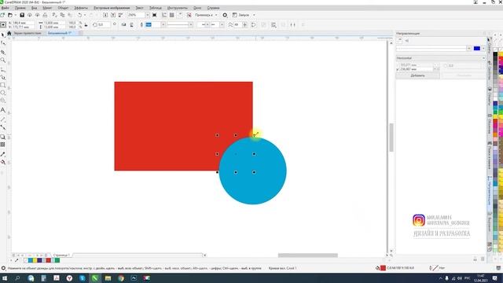Click the taskbar search magnifier
503x283 pixels.
point(17,278)
